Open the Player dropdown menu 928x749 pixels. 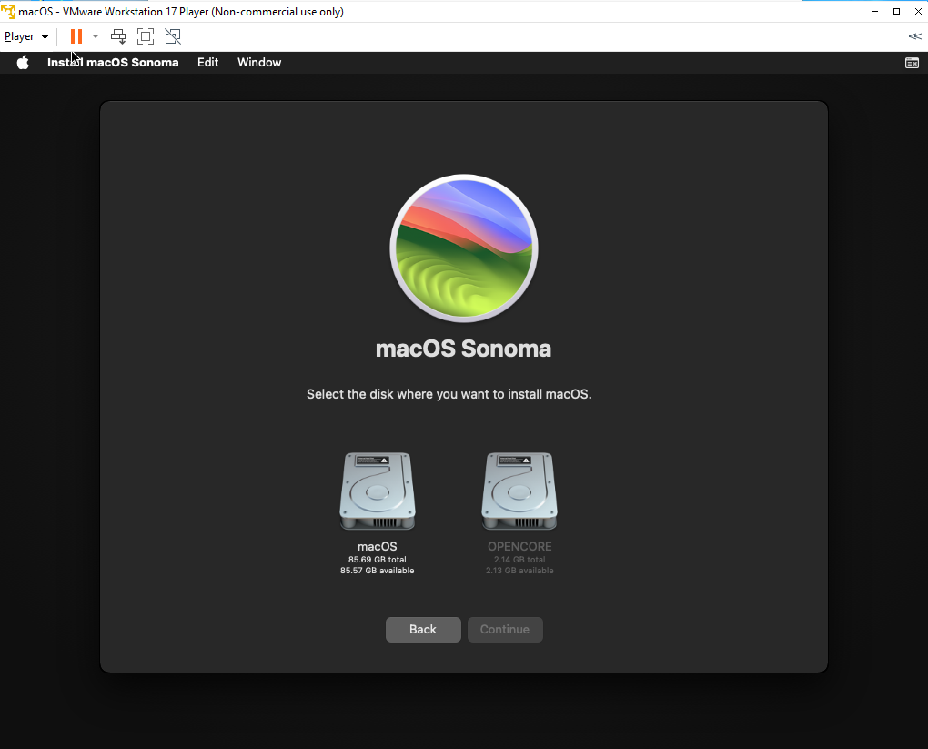pos(25,36)
